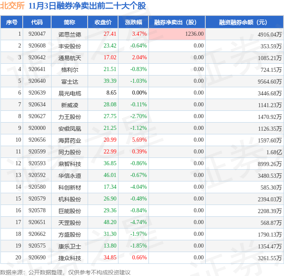The image size is (284, 276).
Task: Click stock name 富士达
Action: click(x=69, y=82)
